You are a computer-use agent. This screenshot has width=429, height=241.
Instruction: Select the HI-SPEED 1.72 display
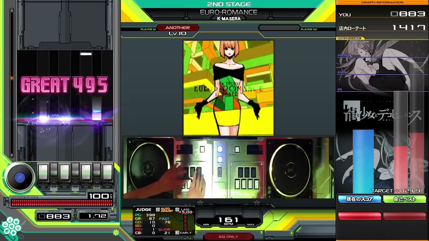click(93, 216)
